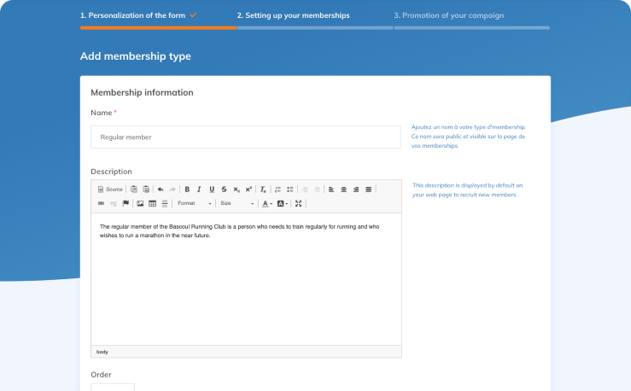Image resolution: width=631 pixels, height=391 pixels.
Task: Maximize the editor with the fullscreen icon
Action: pos(298,203)
